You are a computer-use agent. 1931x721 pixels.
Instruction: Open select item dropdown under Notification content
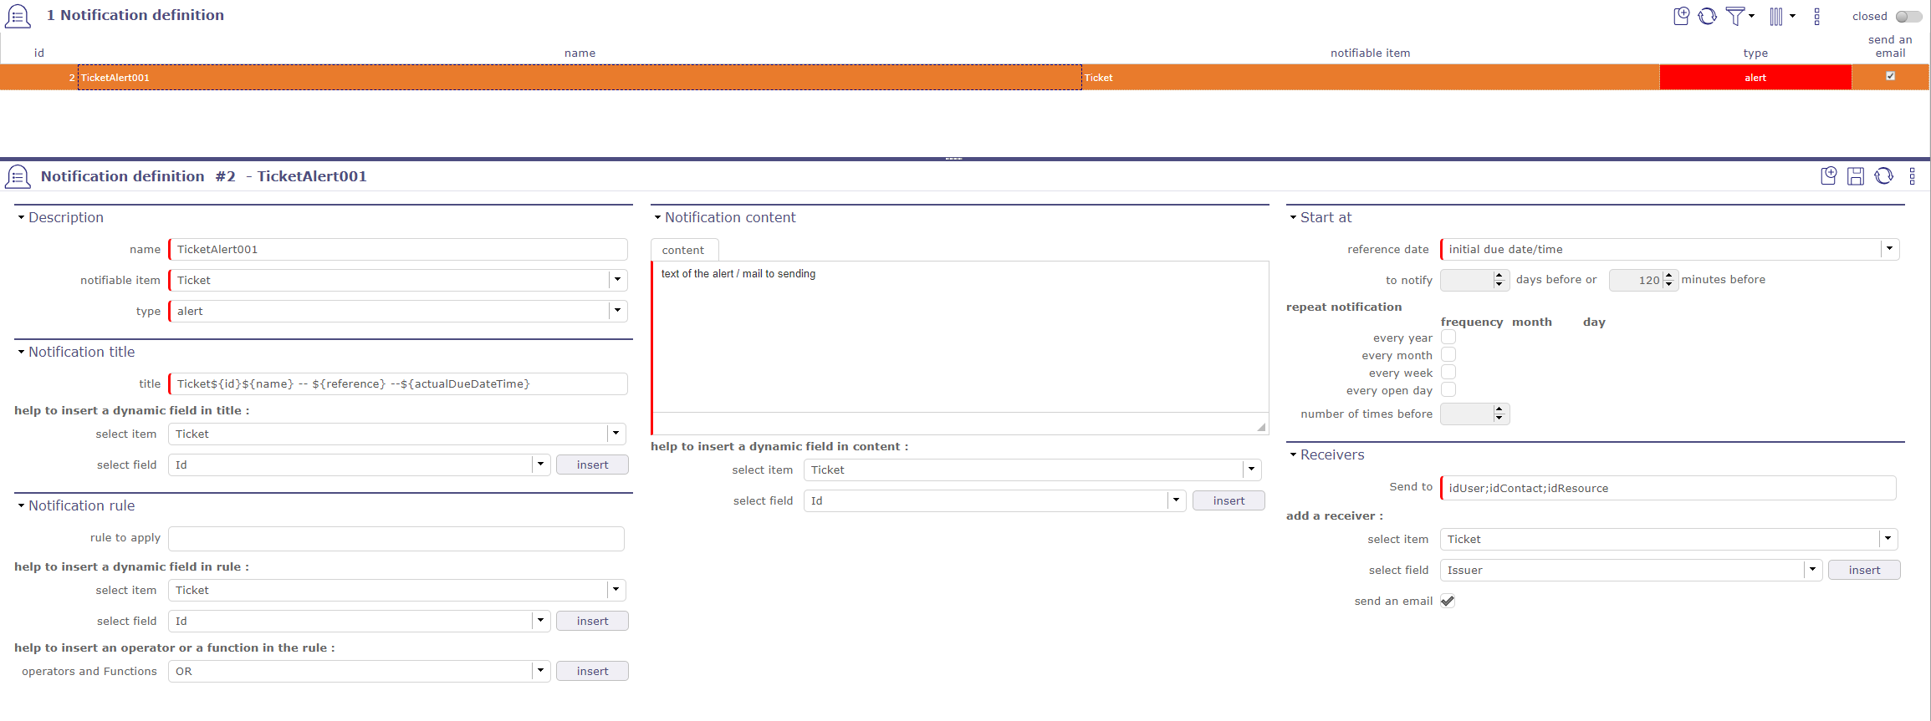pyautogui.click(x=1252, y=470)
